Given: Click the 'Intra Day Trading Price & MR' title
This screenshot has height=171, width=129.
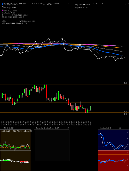Looking at the screenshot, I should (x=47, y=128).
